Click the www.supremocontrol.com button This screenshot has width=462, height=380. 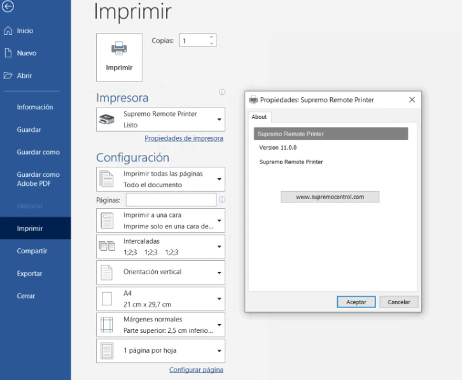330,197
